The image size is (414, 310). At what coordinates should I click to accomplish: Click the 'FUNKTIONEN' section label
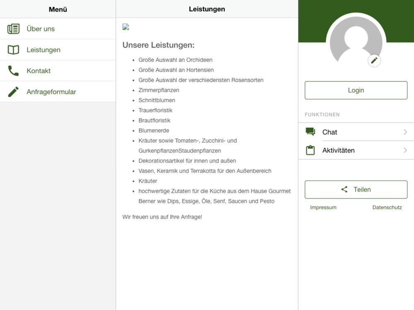click(x=322, y=114)
